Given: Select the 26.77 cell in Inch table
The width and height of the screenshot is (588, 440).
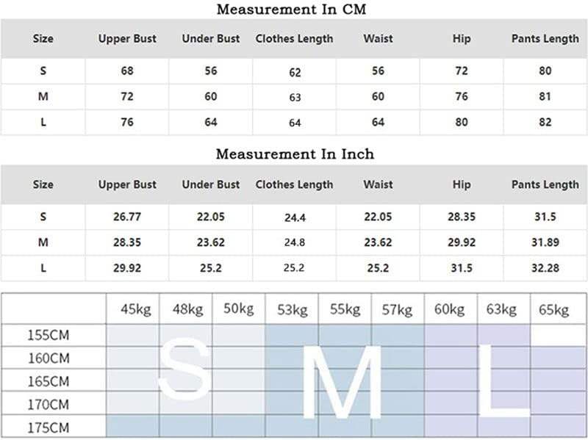Looking at the screenshot, I should [127, 217].
